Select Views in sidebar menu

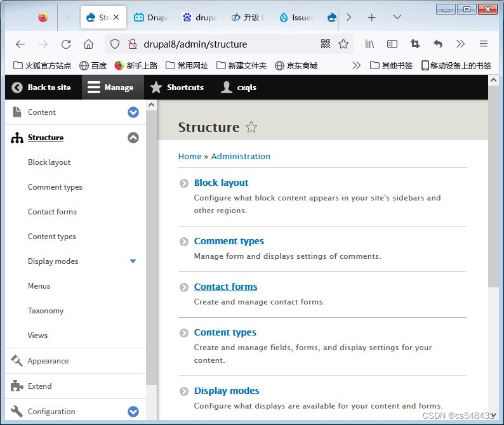click(37, 336)
